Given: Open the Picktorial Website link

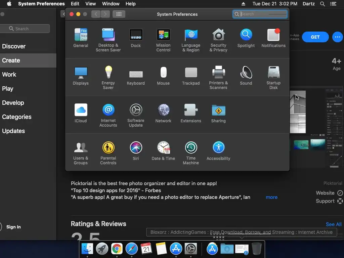Looking at the screenshot, I should click(329, 193).
